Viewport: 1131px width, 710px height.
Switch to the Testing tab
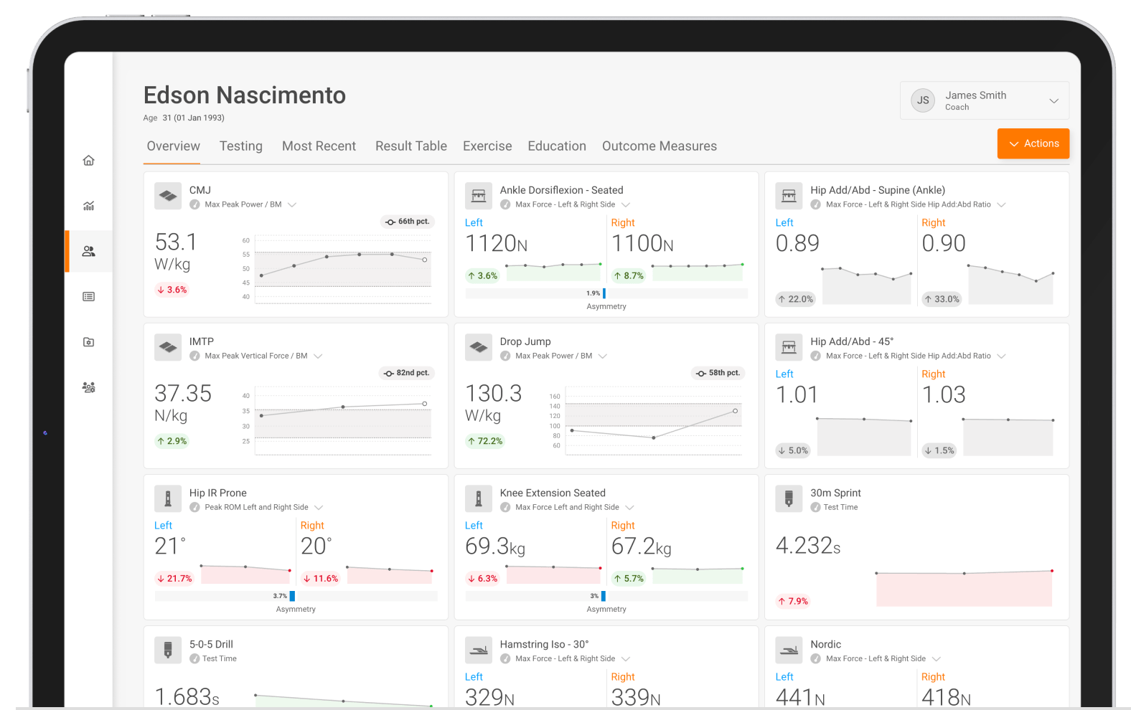241,146
